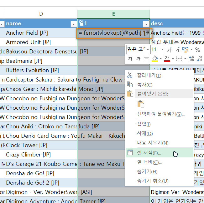Screen dimensions: 204x203
Task: Click the name table header cell
Action: click(41, 23)
